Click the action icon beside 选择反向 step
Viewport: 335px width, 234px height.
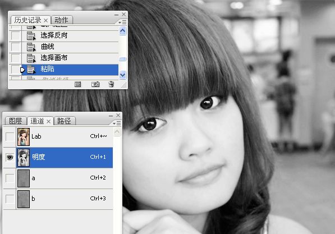coord(31,36)
